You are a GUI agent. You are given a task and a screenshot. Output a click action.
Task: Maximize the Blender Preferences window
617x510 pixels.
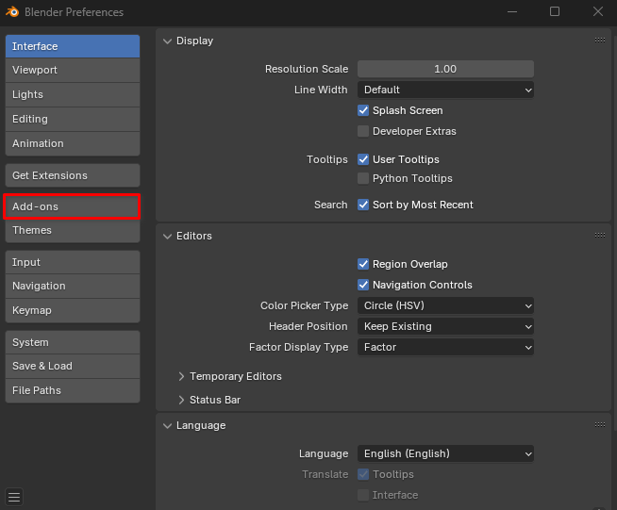point(555,12)
